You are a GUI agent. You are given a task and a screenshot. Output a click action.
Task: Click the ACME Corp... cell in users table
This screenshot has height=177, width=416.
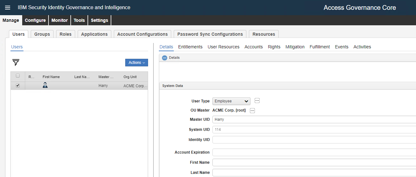[x=135, y=86]
